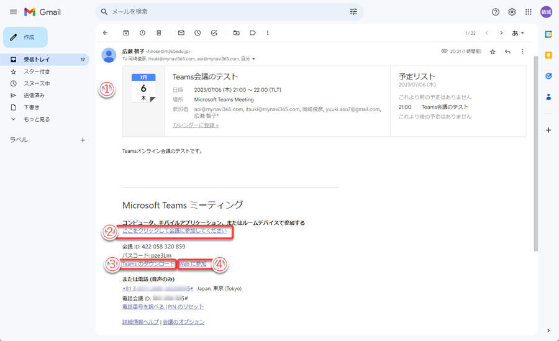
Task: Click カレンダーに登録 link
Action: pyautogui.click(x=196, y=125)
